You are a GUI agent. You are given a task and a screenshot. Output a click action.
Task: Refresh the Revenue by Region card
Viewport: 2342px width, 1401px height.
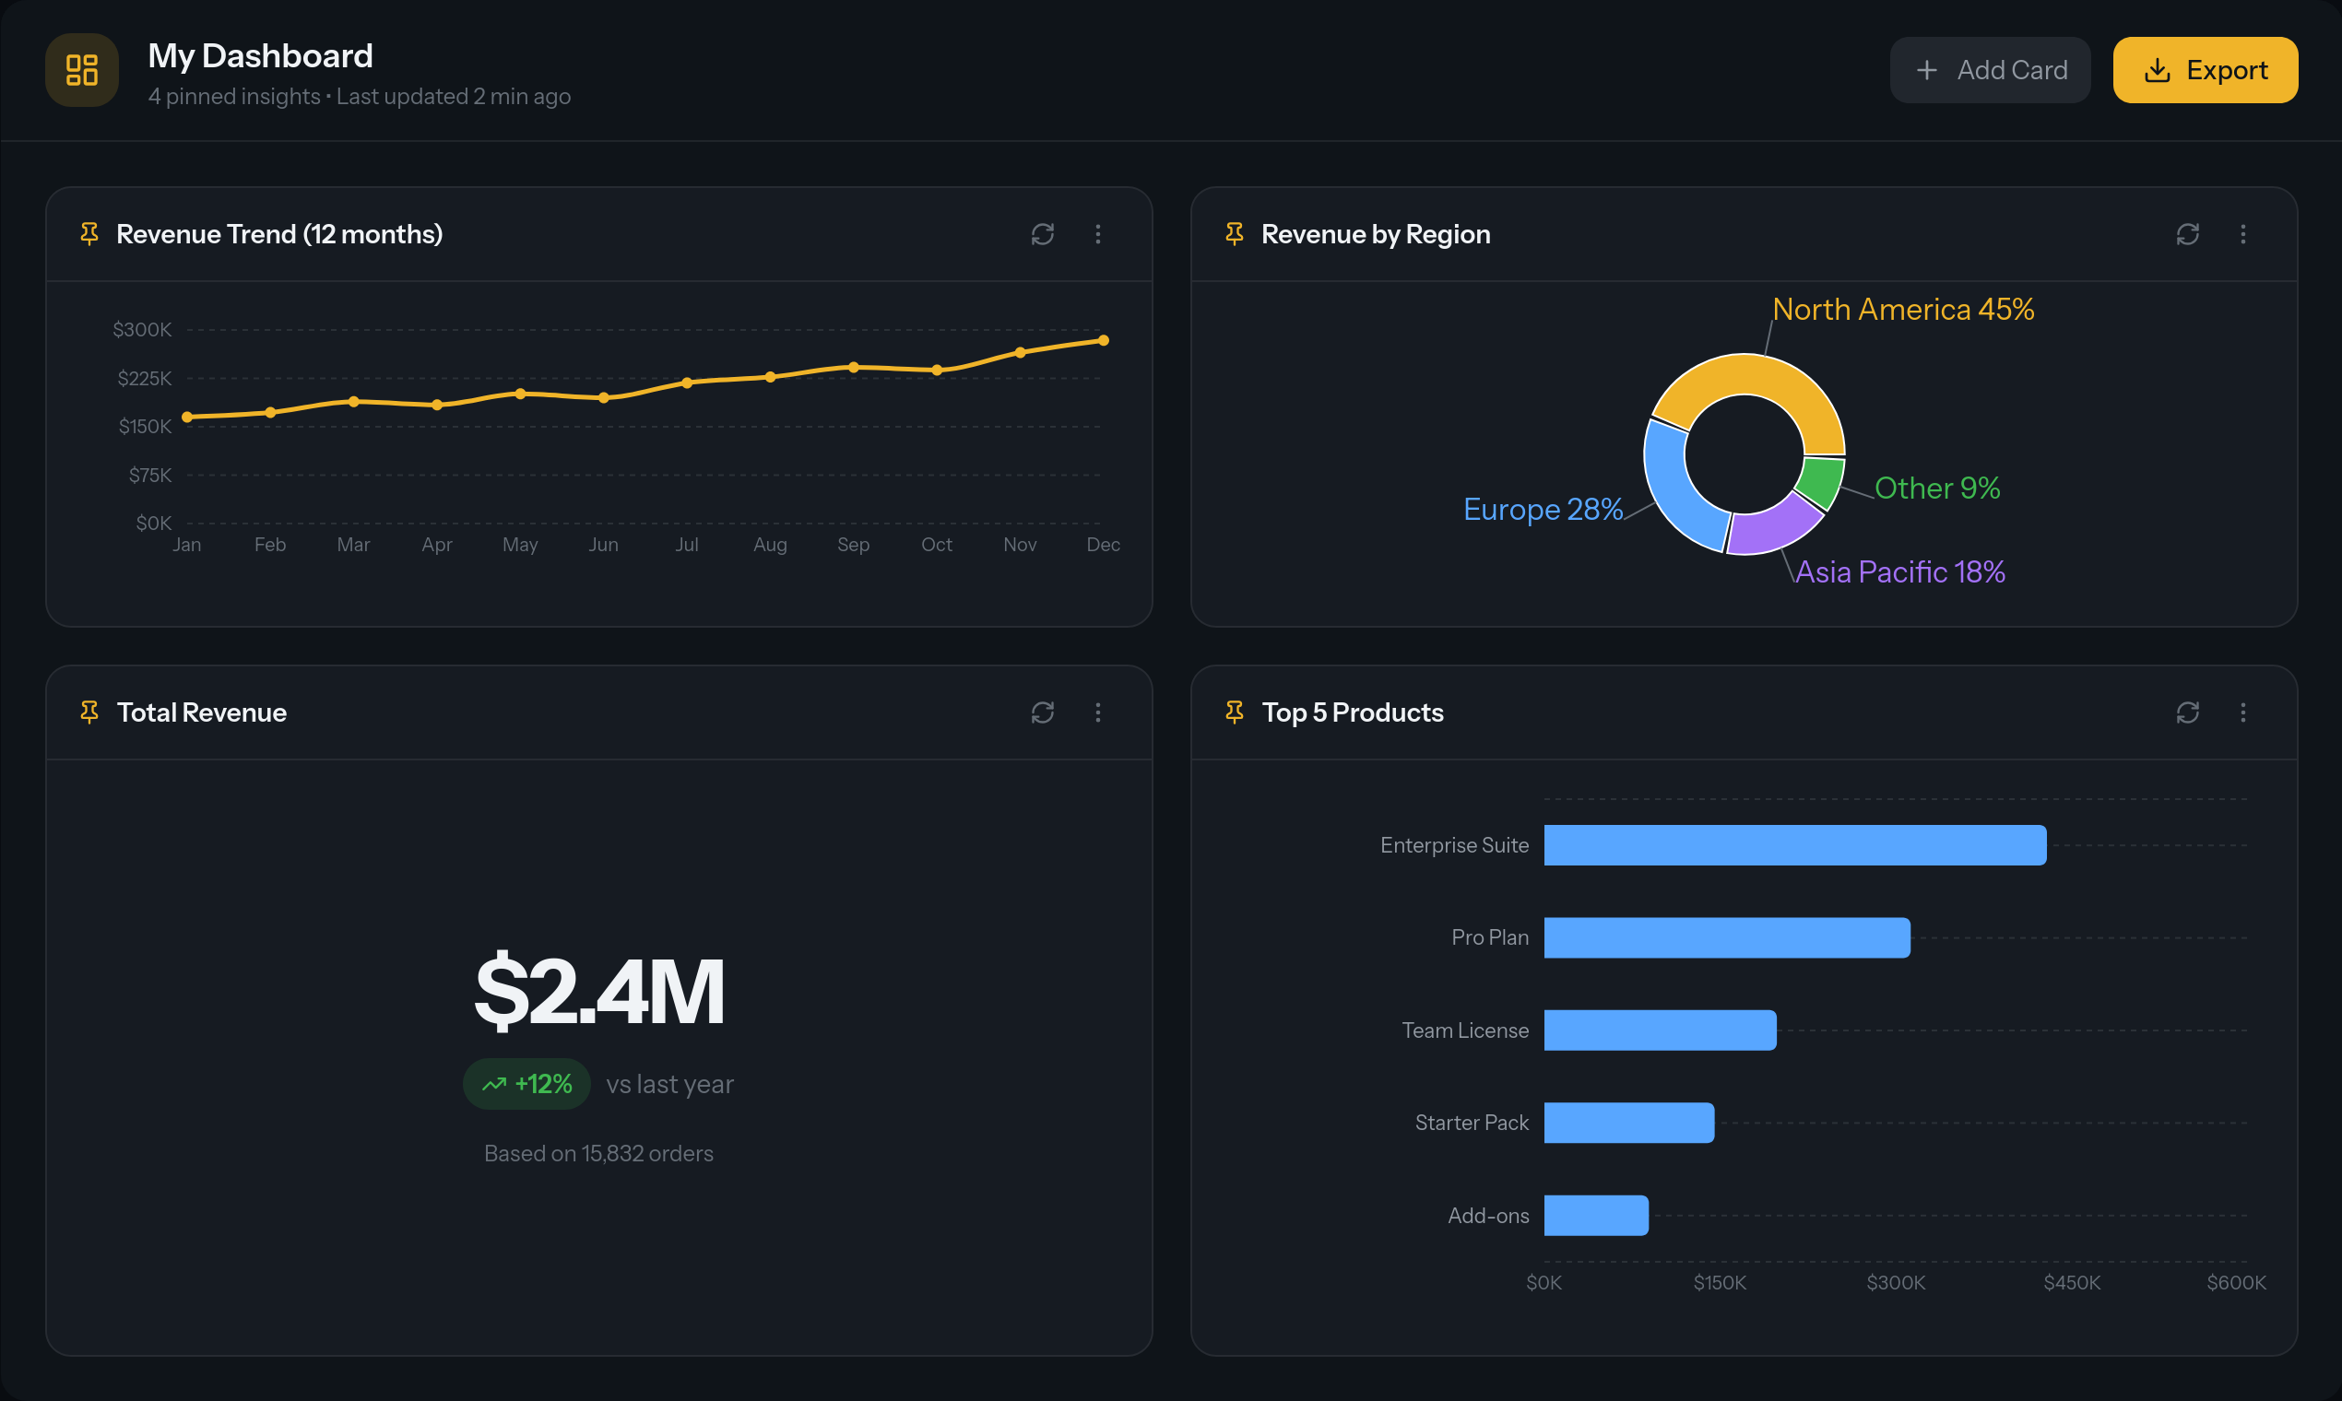2187,234
